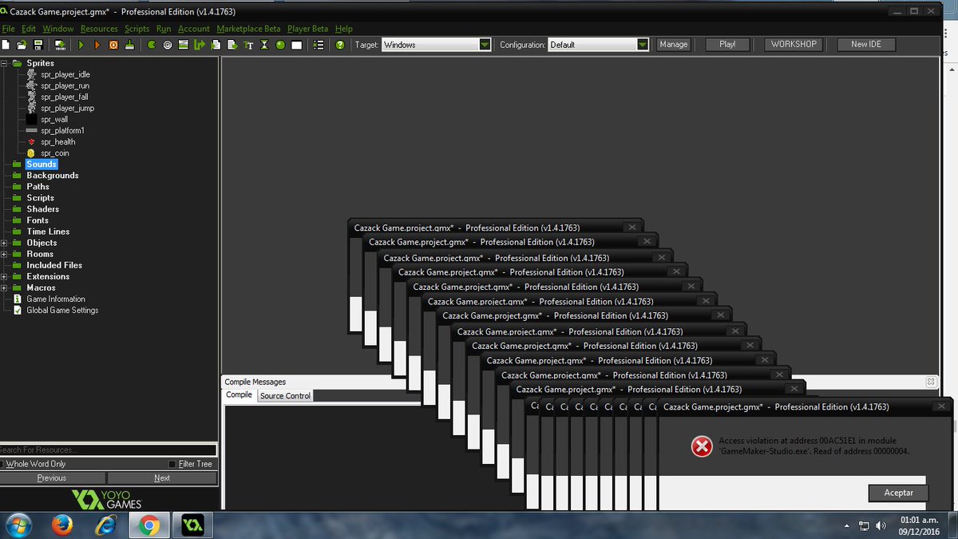Create a path with the arrow icon
Image resolution: width=958 pixels, height=539 pixels.
200,45
